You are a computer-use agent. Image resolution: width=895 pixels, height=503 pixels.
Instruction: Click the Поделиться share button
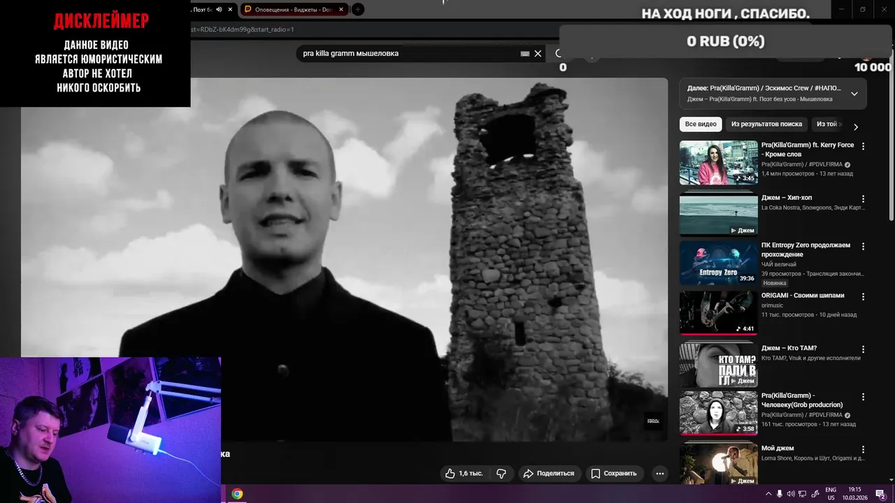click(x=549, y=474)
